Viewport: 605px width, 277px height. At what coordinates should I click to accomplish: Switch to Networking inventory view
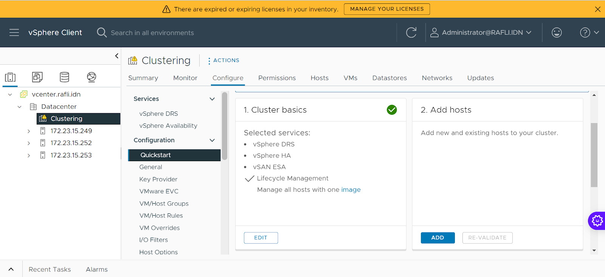click(92, 77)
